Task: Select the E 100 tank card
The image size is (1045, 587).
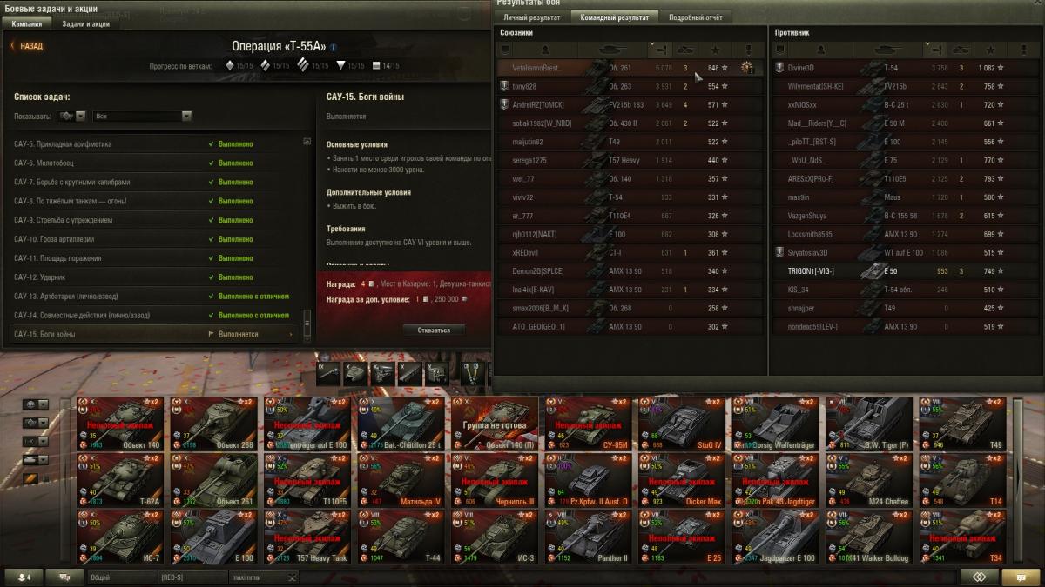Action: point(213,537)
